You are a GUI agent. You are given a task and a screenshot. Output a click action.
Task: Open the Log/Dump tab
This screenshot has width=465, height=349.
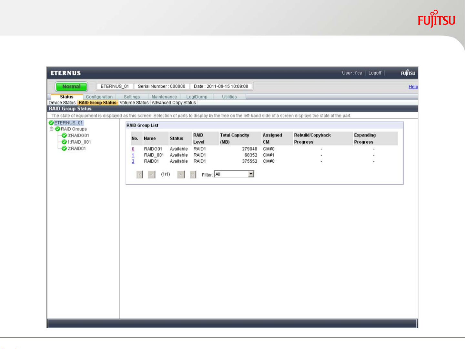pyautogui.click(x=197, y=97)
